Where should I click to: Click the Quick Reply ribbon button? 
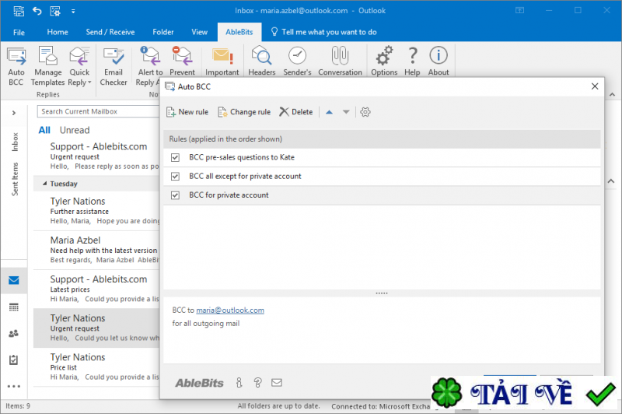79,66
